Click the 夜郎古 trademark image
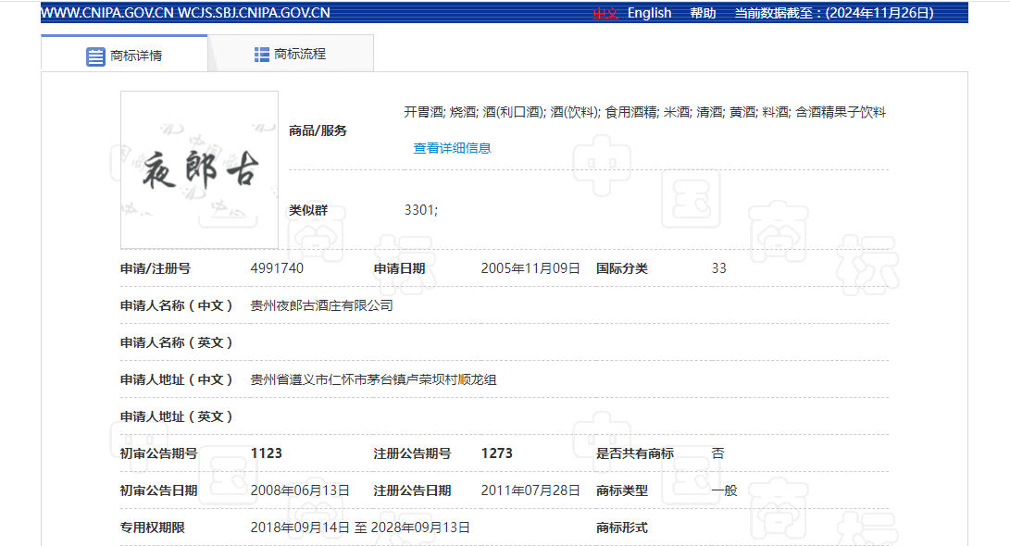1010x546 pixels. 200,170
